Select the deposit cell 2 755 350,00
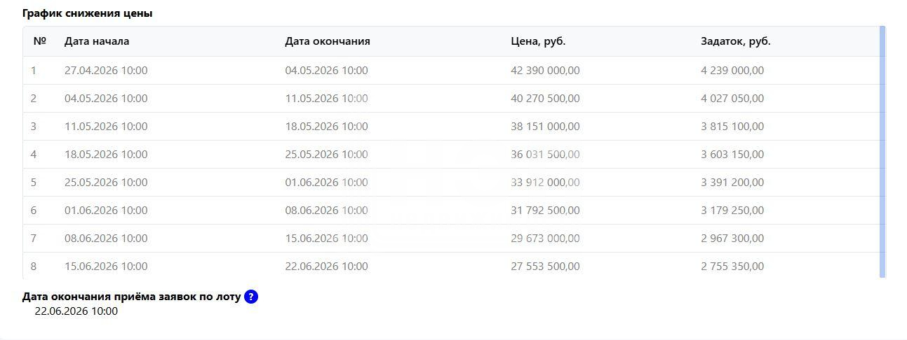Image resolution: width=907 pixels, height=340 pixels. 732,267
